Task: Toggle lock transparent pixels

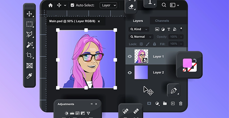Action: click(x=141, y=44)
